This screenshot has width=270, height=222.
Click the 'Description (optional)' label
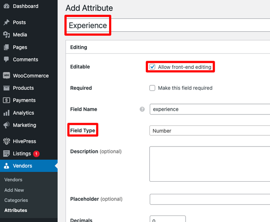pos(96,151)
